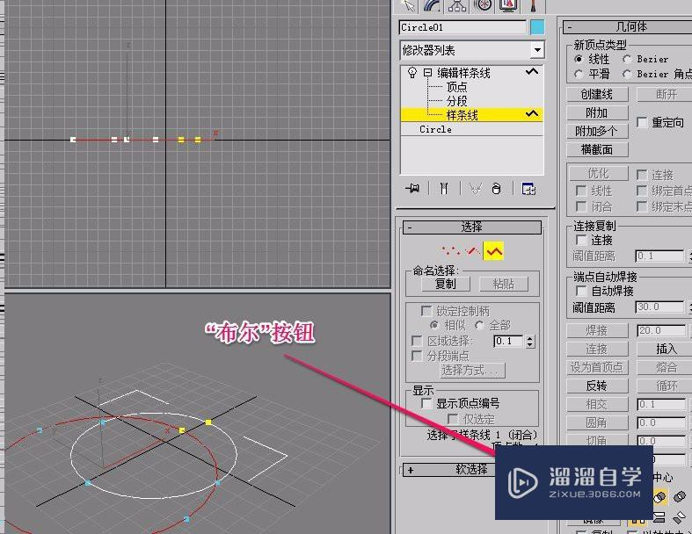Click the Pin Stack icon
This screenshot has width=692, height=534.
point(412,189)
